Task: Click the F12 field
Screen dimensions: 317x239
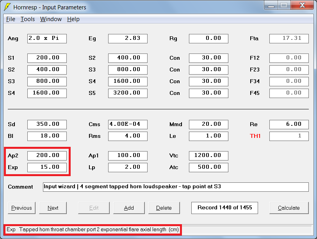Action: click(x=289, y=58)
